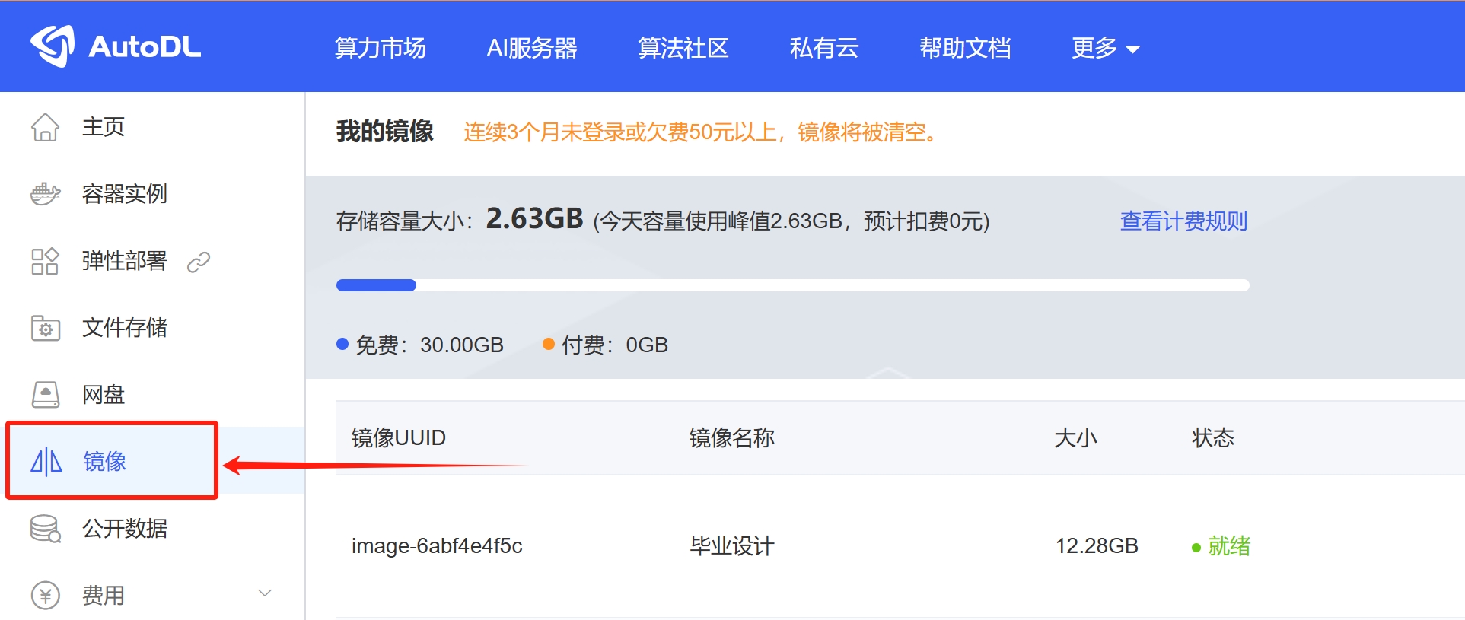Click the 私有云 navigation link

click(x=824, y=48)
